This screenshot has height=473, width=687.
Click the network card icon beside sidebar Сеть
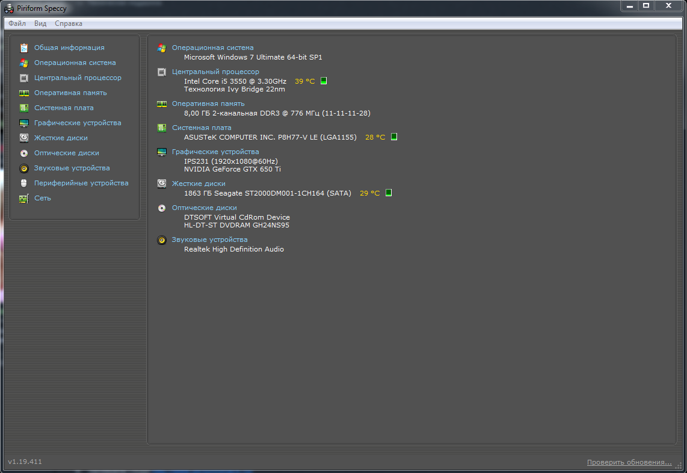(24, 199)
